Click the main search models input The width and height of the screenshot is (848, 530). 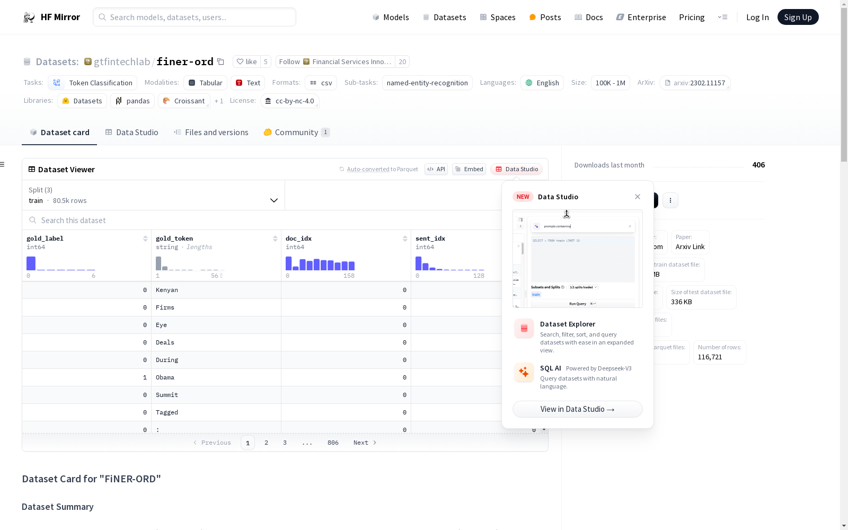point(195,17)
